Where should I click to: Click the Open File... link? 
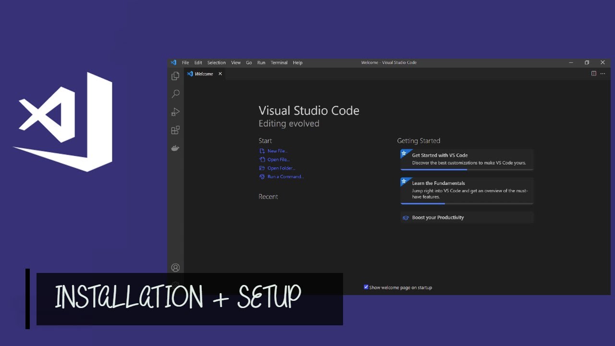[279, 160]
